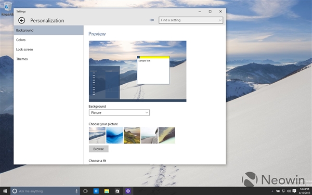Image resolution: width=312 pixels, height=195 pixels.
Task: Click the magnifier icon in Find a setting
Action: click(x=220, y=20)
